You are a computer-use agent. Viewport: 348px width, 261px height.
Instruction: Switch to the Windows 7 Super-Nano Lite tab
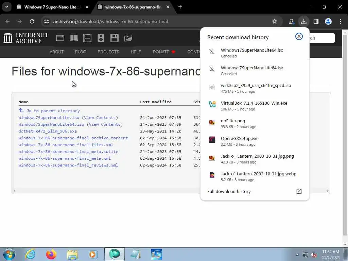[53, 7]
